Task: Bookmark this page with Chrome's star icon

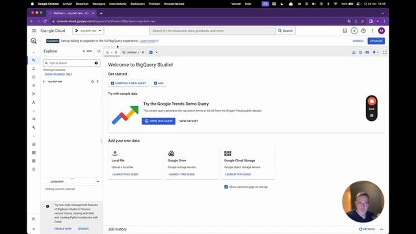Action: (363, 21)
